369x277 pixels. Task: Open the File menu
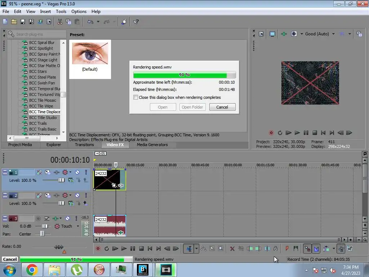pos(6,12)
